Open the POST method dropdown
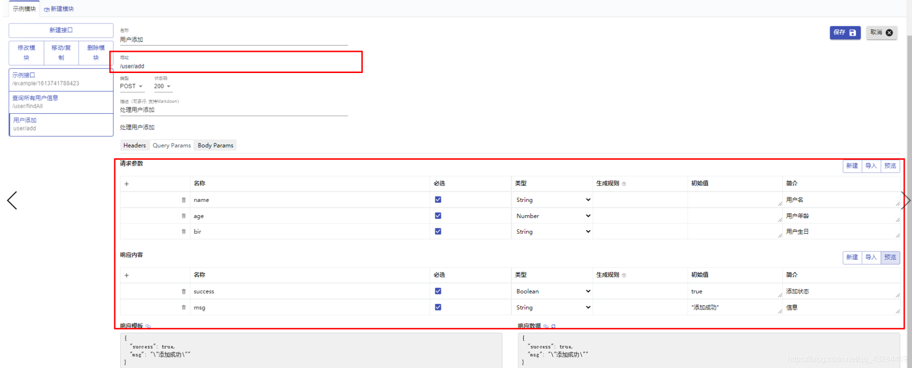Viewport: 912px width, 368px height. tap(131, 86)
